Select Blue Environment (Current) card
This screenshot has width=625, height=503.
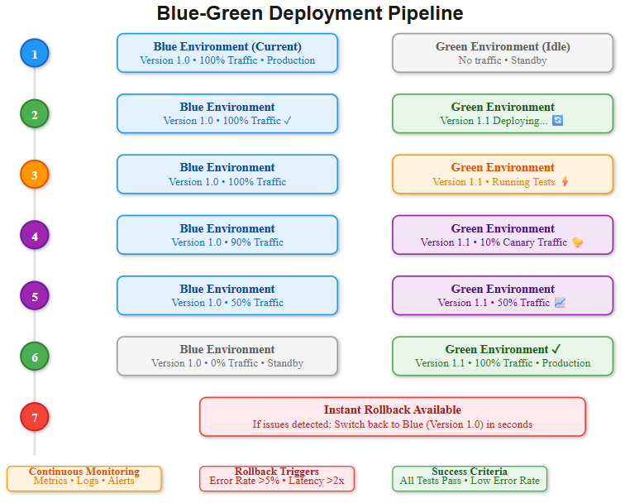pos(227,53)
